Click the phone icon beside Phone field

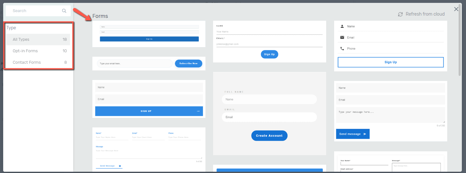(x=342, y=49)
